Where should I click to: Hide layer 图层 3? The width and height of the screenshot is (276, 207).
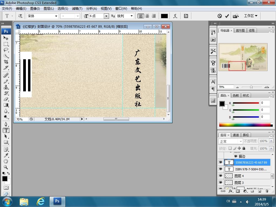click(220, 182)
